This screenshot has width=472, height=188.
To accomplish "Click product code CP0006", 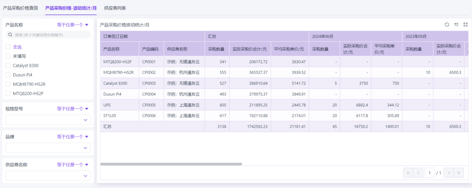I will tap(149, 116).
